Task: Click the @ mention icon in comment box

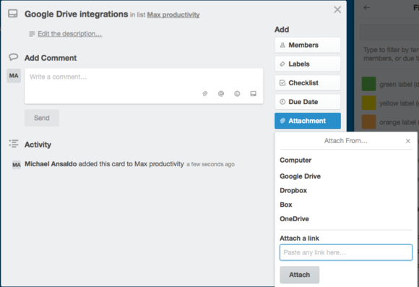Action: [221, 93]
